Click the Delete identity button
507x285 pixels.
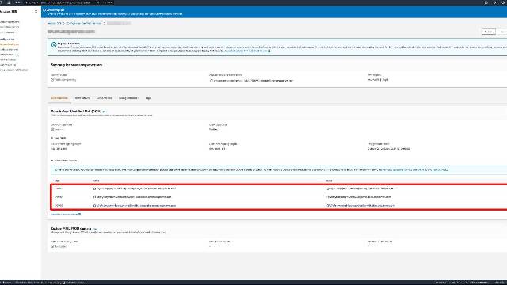click(488, 32)
